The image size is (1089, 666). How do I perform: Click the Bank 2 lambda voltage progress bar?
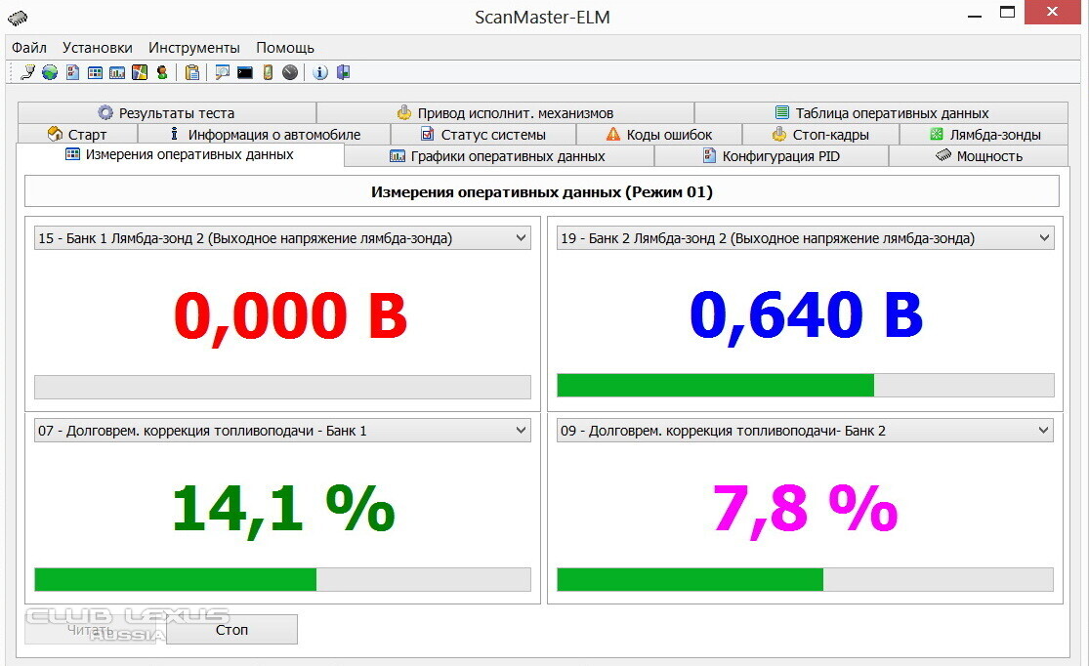805,386
